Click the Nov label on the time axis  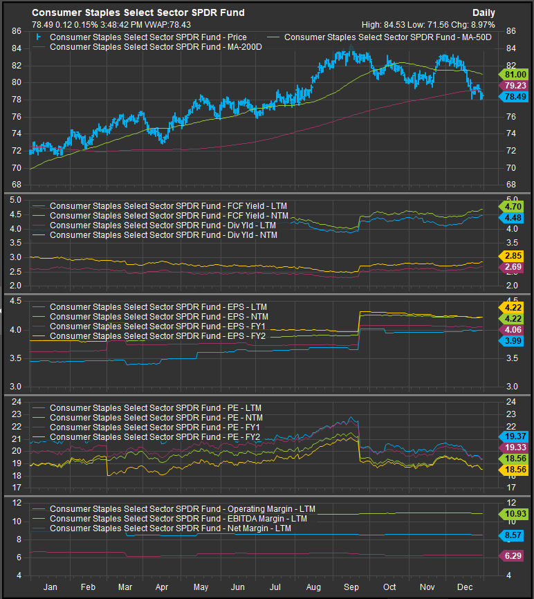pyautogui.click(x=427, y=587)
